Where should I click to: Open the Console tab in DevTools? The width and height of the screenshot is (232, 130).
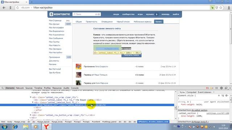tap(75, 88)
